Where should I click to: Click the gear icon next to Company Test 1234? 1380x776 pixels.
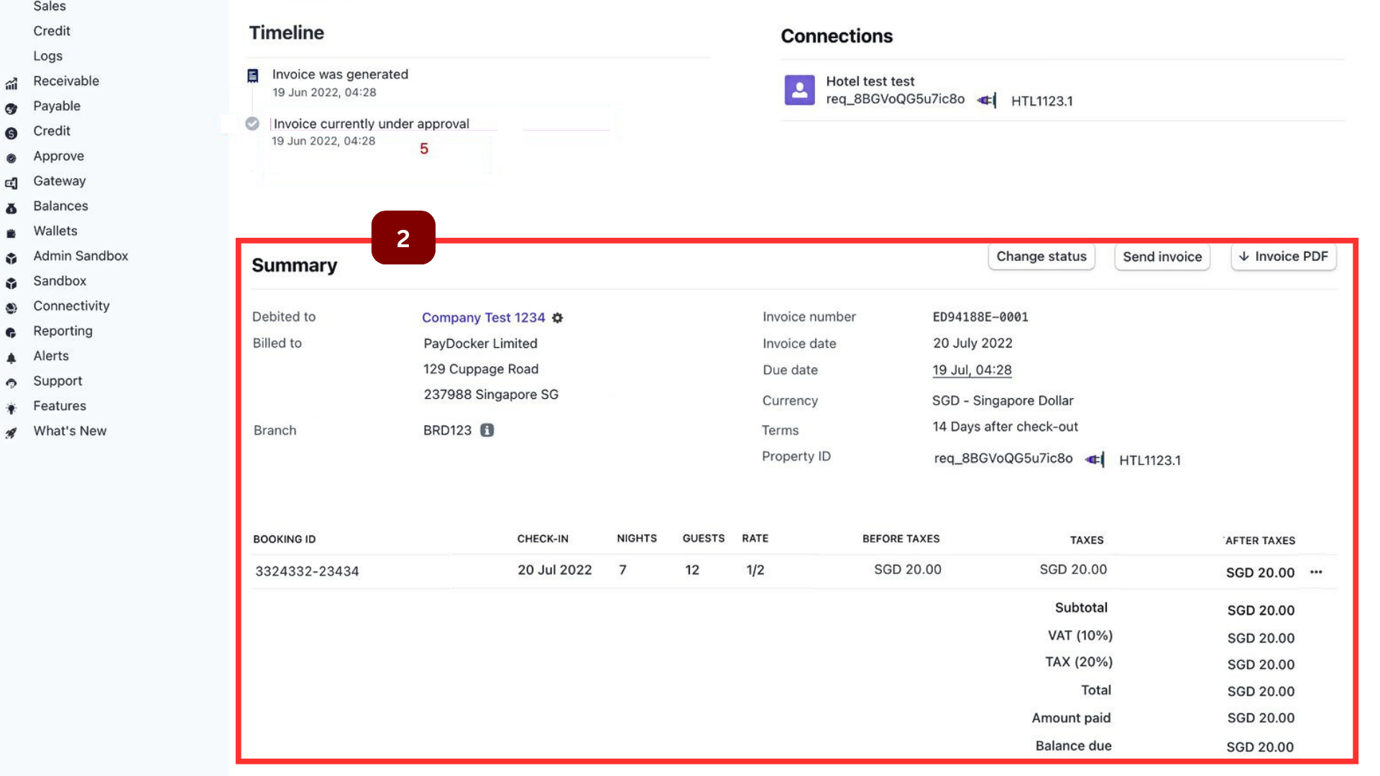tap(558, 318)
